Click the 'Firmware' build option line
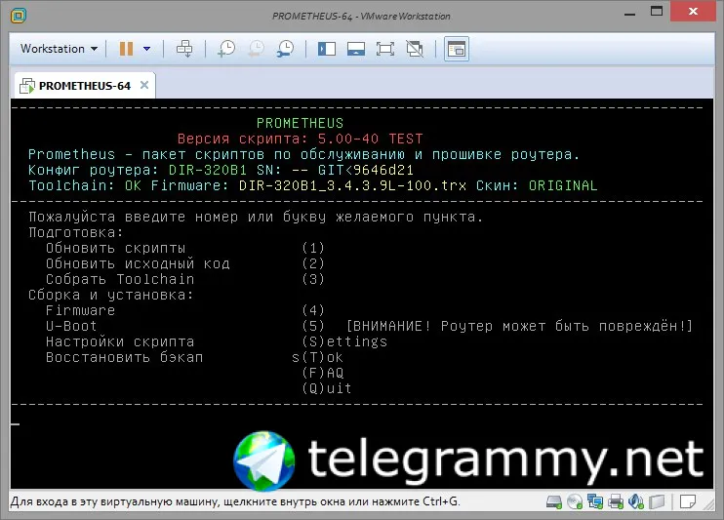 point(184,310)
